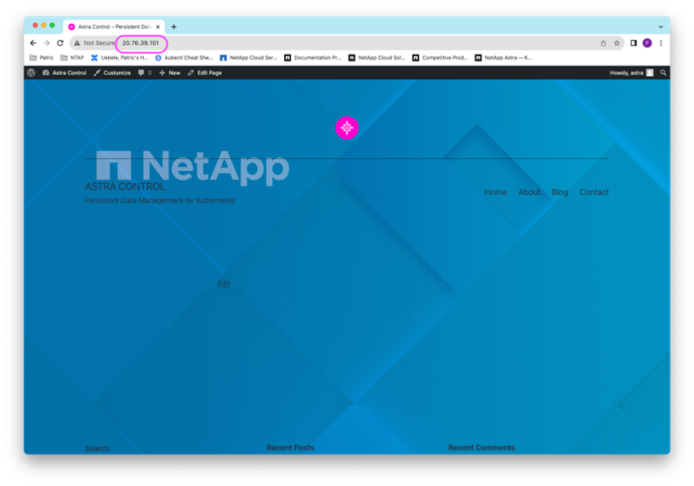Click the WordPress logo in the admin bar
Viewport: 694px width, 486px height.
click(31, 72)
